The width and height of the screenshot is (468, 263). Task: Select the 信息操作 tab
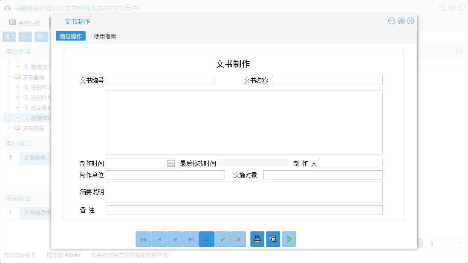(70, 36)
